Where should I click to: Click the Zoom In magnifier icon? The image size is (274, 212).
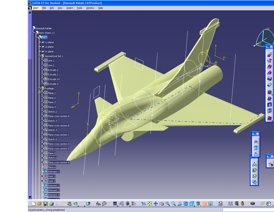[x=168, y=204]
